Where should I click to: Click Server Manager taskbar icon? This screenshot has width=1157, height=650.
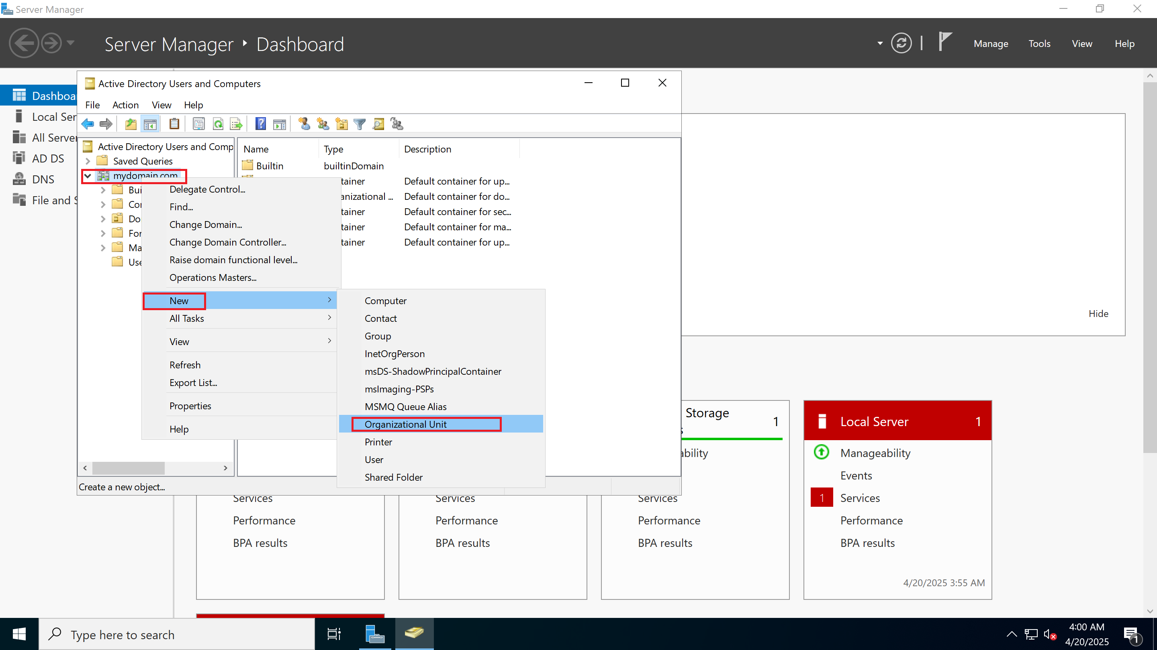point(375,634)
